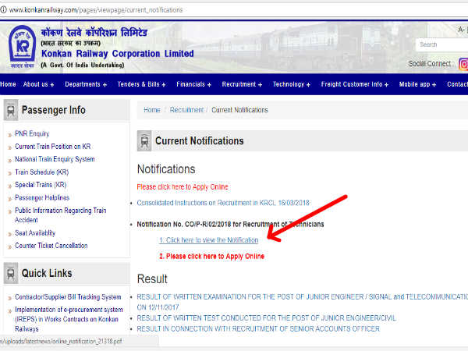
Task: Click '1. Click here to view the Notification'
Action: pos(208,240)
